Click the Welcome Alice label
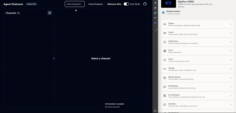This screenshot has height=113, width=236. coord(114,4)
